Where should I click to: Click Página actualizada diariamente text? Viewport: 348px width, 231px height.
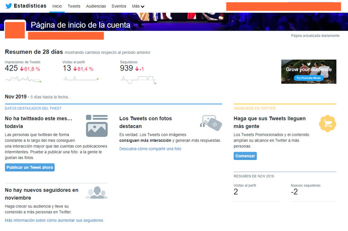[315, 36]
